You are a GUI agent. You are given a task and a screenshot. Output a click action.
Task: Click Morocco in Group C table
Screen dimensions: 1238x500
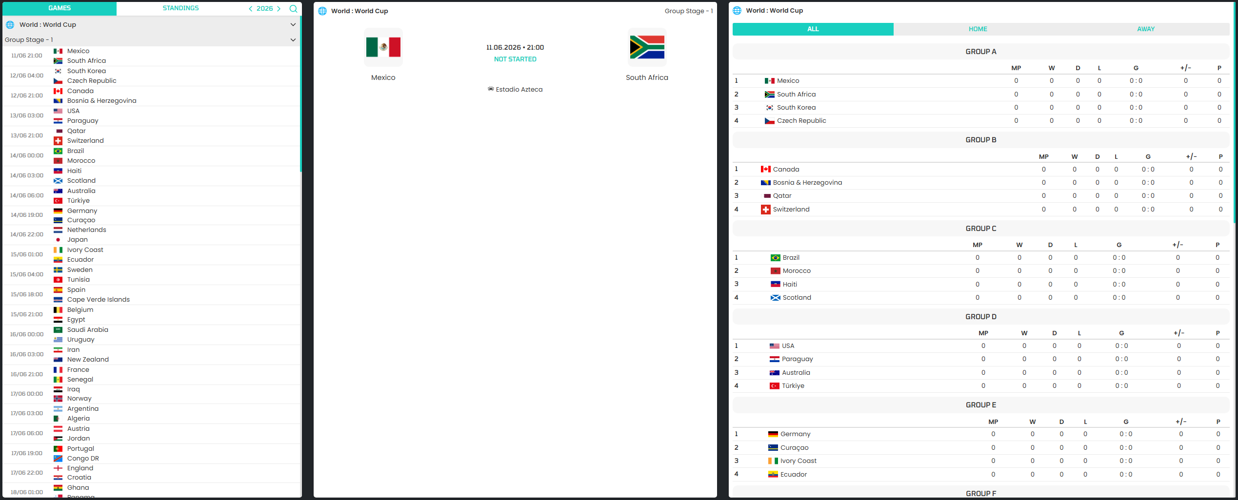(797, 271)
